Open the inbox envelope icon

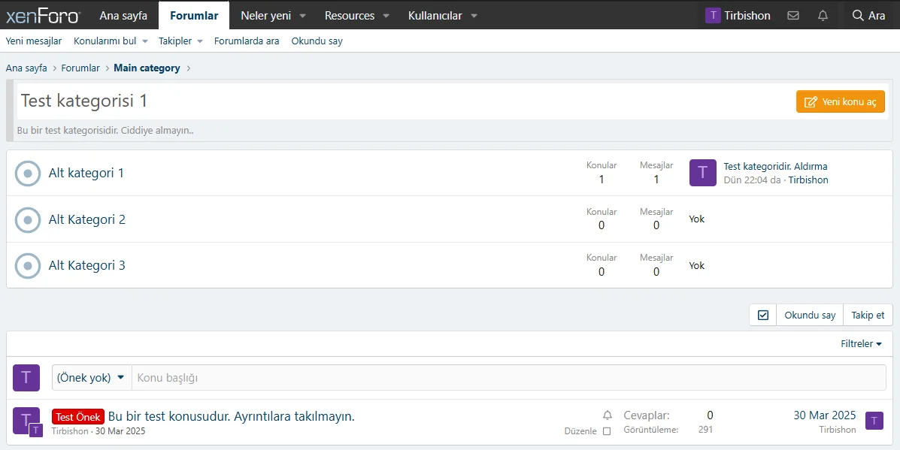pyautogui.click(x=793, y=15)
